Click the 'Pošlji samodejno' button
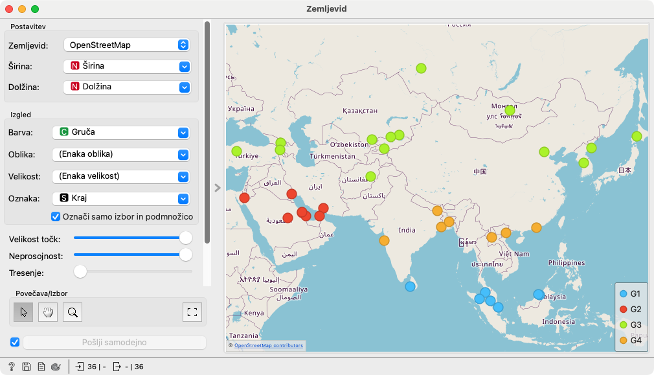The image size is (654, 375). point(114,342)
